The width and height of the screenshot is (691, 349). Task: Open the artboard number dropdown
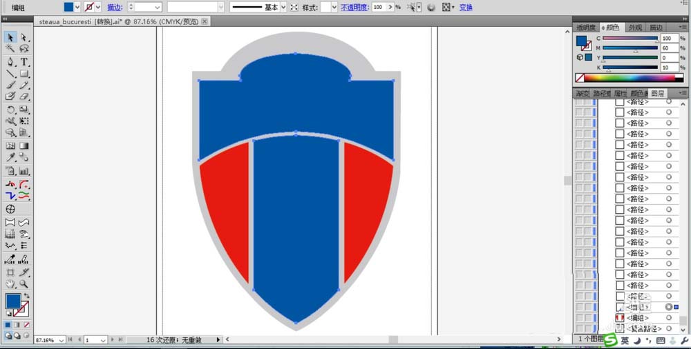[103, 340]
